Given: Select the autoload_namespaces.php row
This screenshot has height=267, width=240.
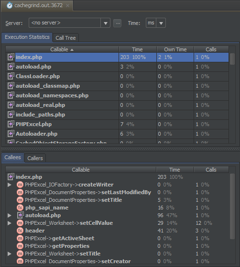Looking at the screenshot, I should pyautogui.click(x=117, y=95).
